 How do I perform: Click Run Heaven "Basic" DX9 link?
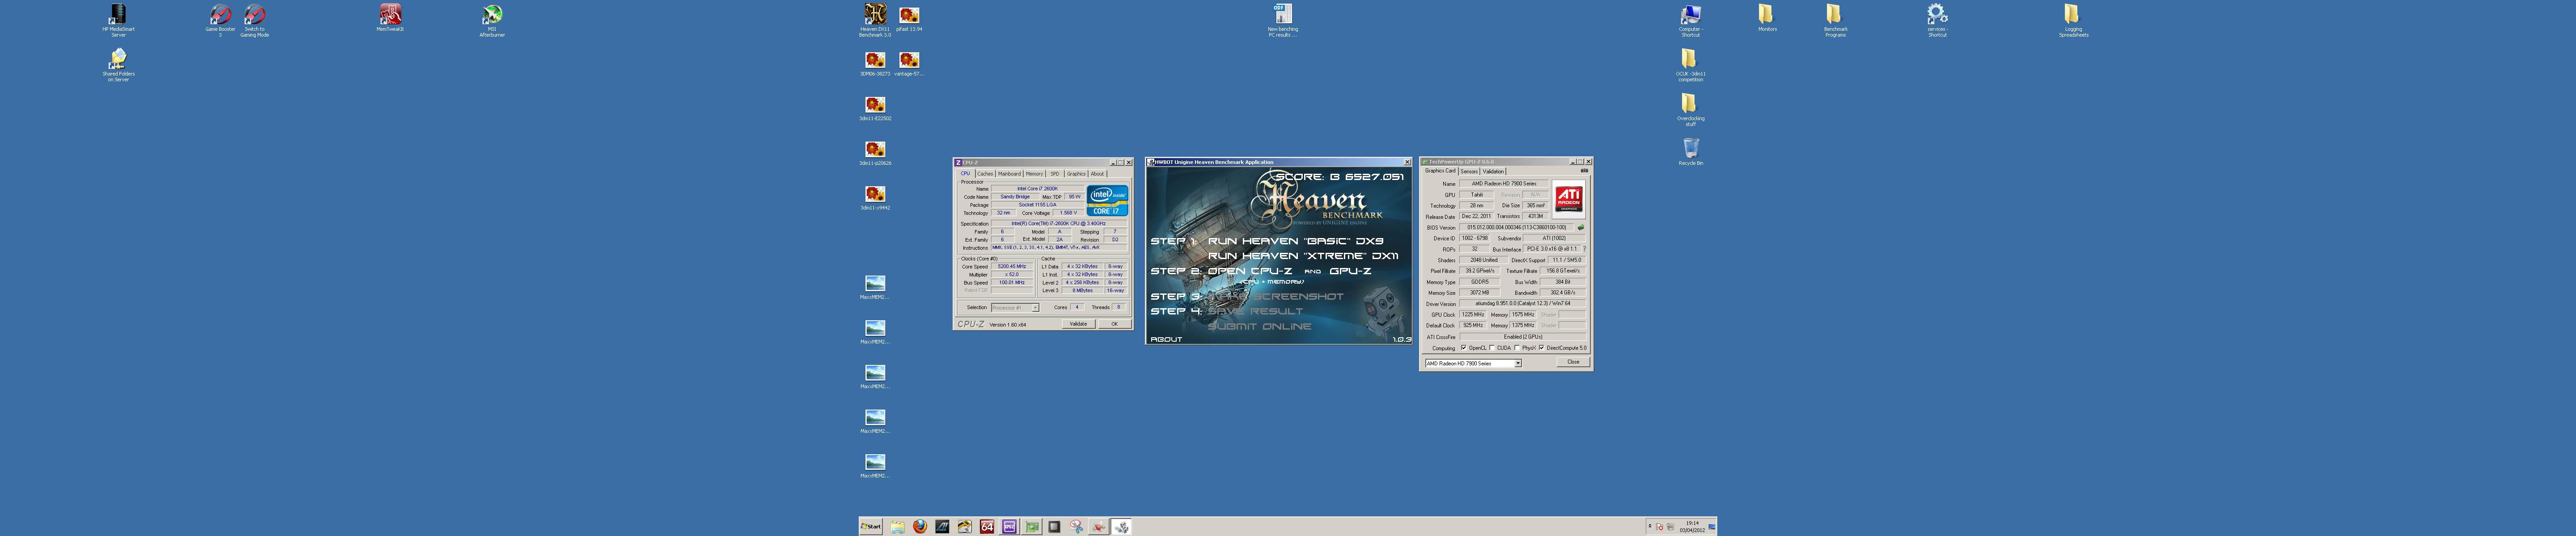tap(1296, 241)
